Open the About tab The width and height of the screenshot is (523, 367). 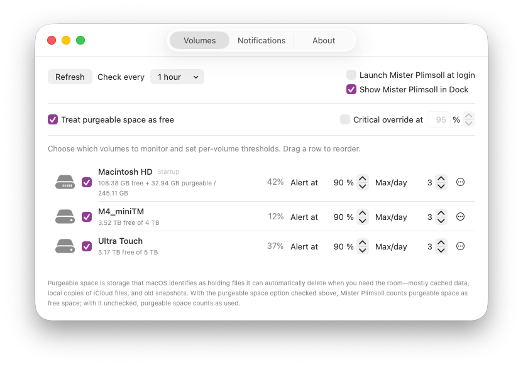click(324, 40)
